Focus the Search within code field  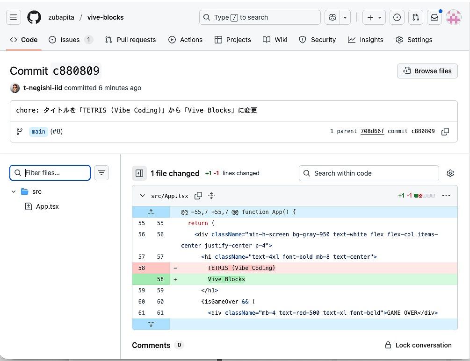tap(369, 173)
